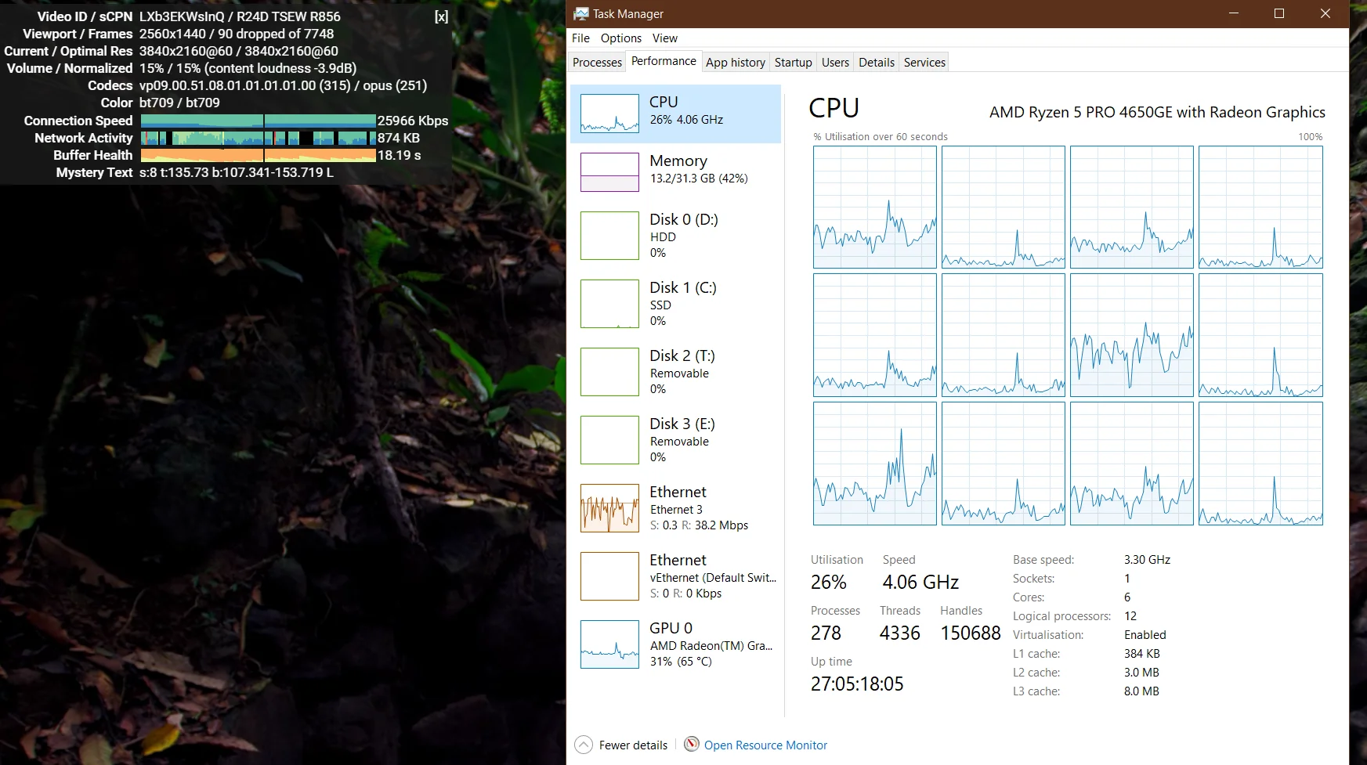Click the 27:05:18:05 up time value

coord(857,684)
